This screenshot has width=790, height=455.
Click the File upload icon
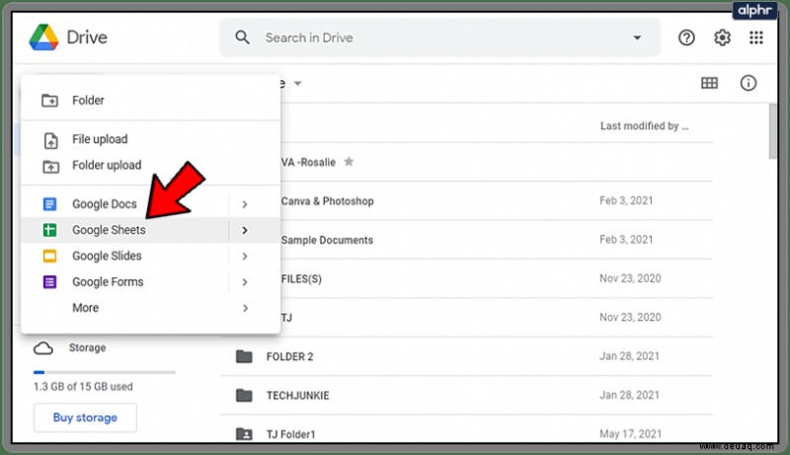point(50,140)
